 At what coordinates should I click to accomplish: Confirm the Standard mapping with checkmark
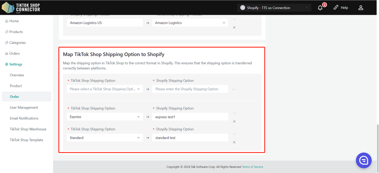tap(234, 134)
